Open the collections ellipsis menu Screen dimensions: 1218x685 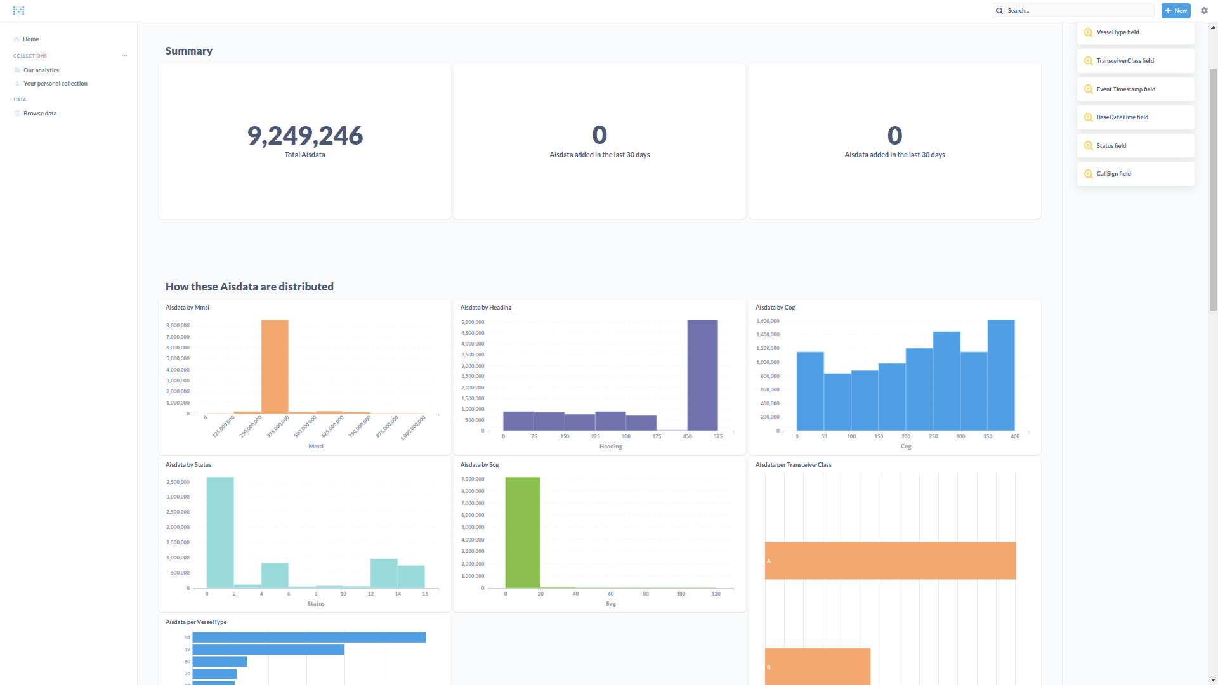[124, 56]
